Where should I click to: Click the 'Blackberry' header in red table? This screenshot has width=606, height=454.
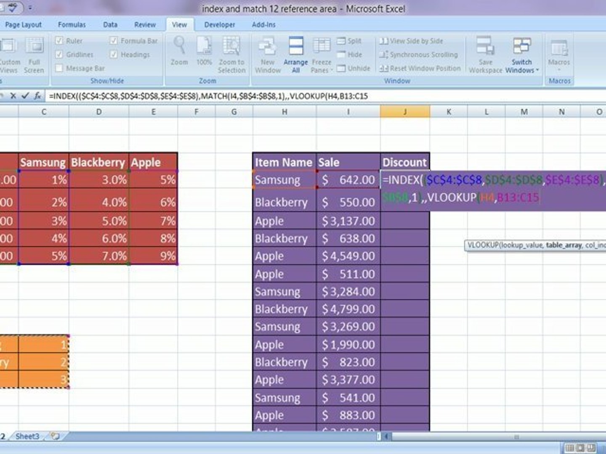coord(98,162)
